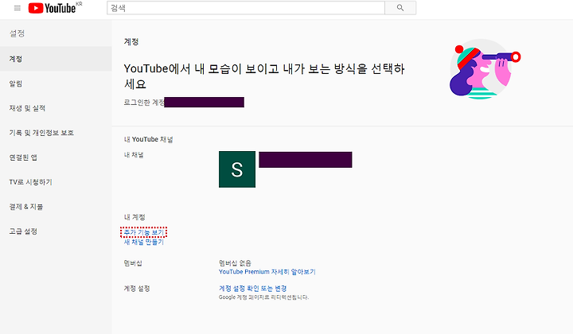This screenshot has height=334, width=573.
Task: Open 계정 설정 확인 또는 변경 link
Action: coord(252,289)
